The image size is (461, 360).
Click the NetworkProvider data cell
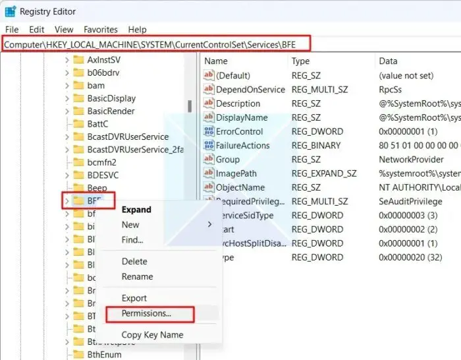tap(411, 160)
